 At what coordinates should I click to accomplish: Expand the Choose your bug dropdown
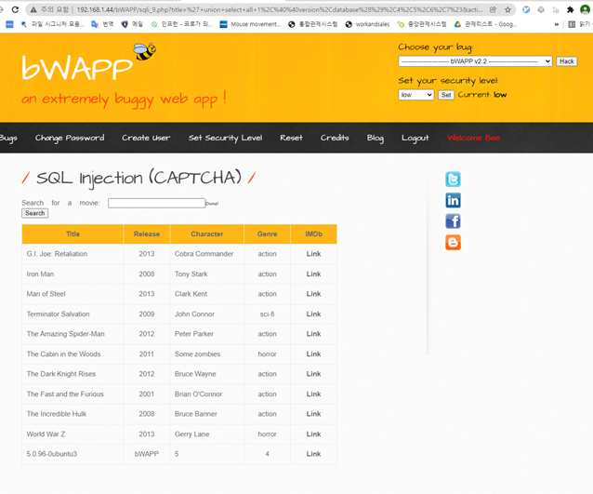[475, 61]
